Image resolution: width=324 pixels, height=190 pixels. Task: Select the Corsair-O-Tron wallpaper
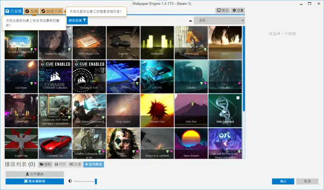89,77
